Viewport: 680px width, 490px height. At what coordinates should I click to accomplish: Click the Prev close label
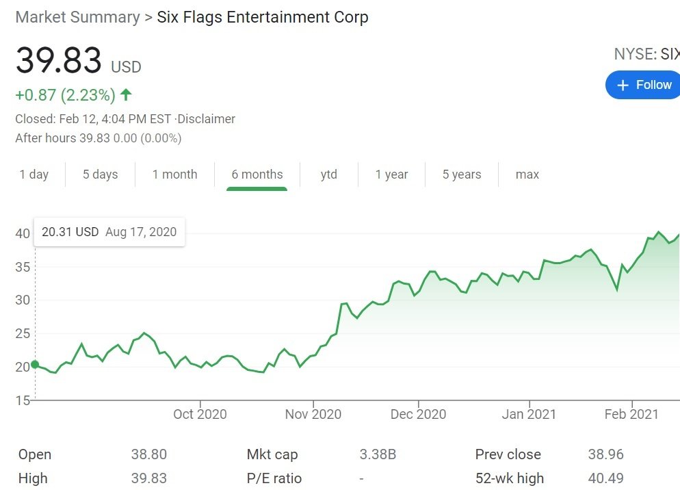508,454
